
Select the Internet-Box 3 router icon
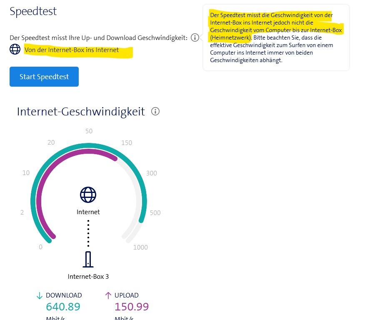(x=88, y=259)
